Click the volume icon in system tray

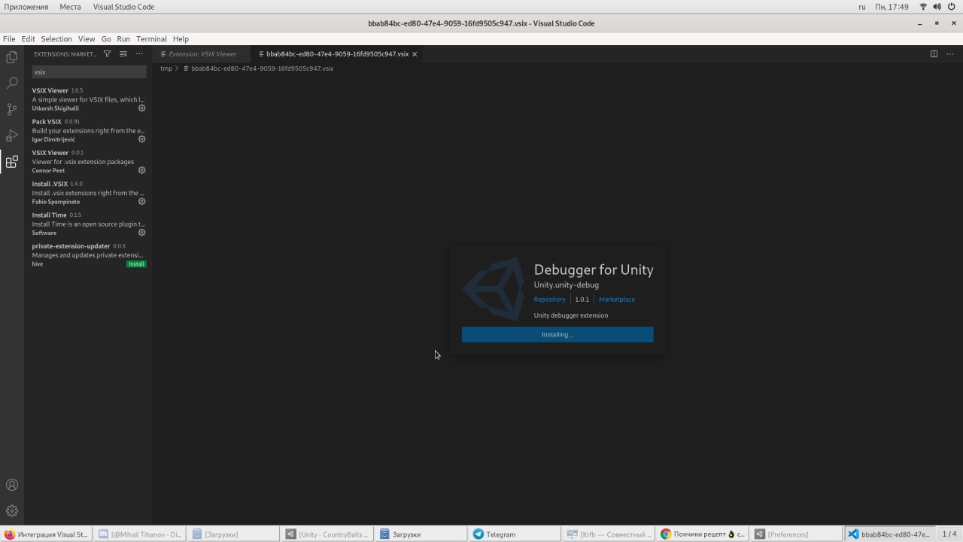pos(937,7)
